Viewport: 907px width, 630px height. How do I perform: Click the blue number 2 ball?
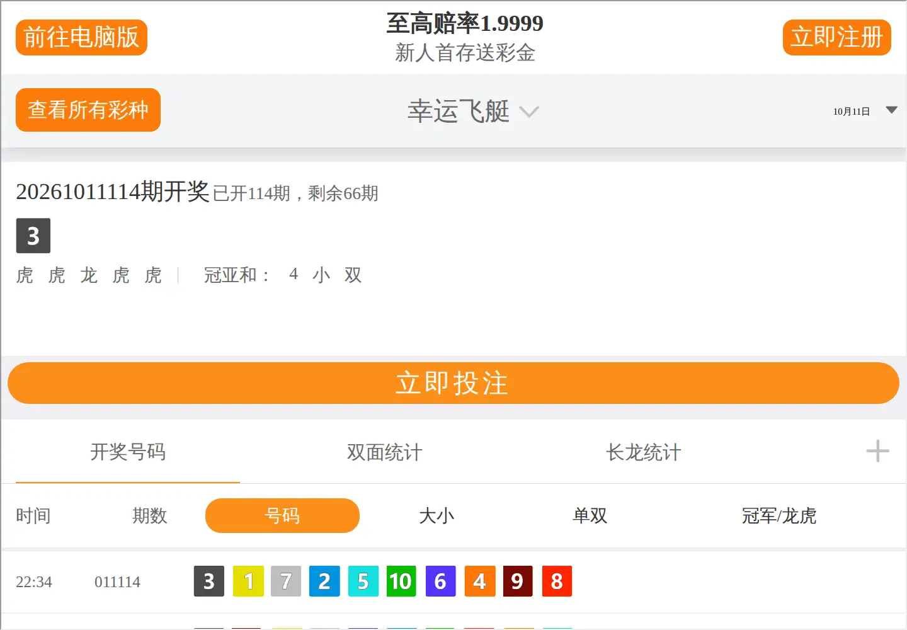[324, 581]
